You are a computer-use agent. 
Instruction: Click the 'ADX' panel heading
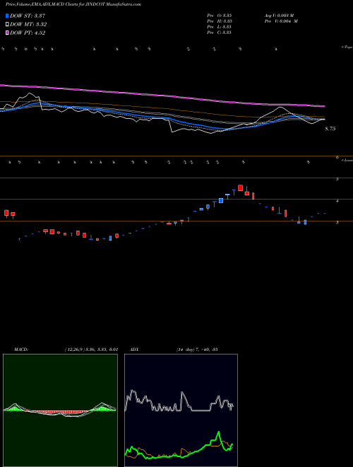(134, 350)
